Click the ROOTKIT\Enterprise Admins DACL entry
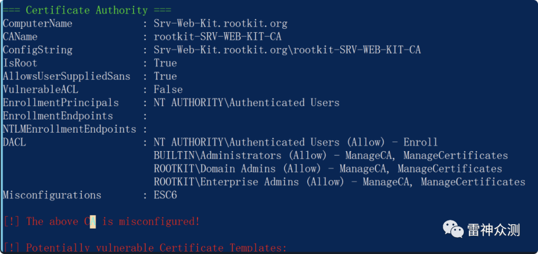This screenshot has height=254, width=538. (340, 182)
